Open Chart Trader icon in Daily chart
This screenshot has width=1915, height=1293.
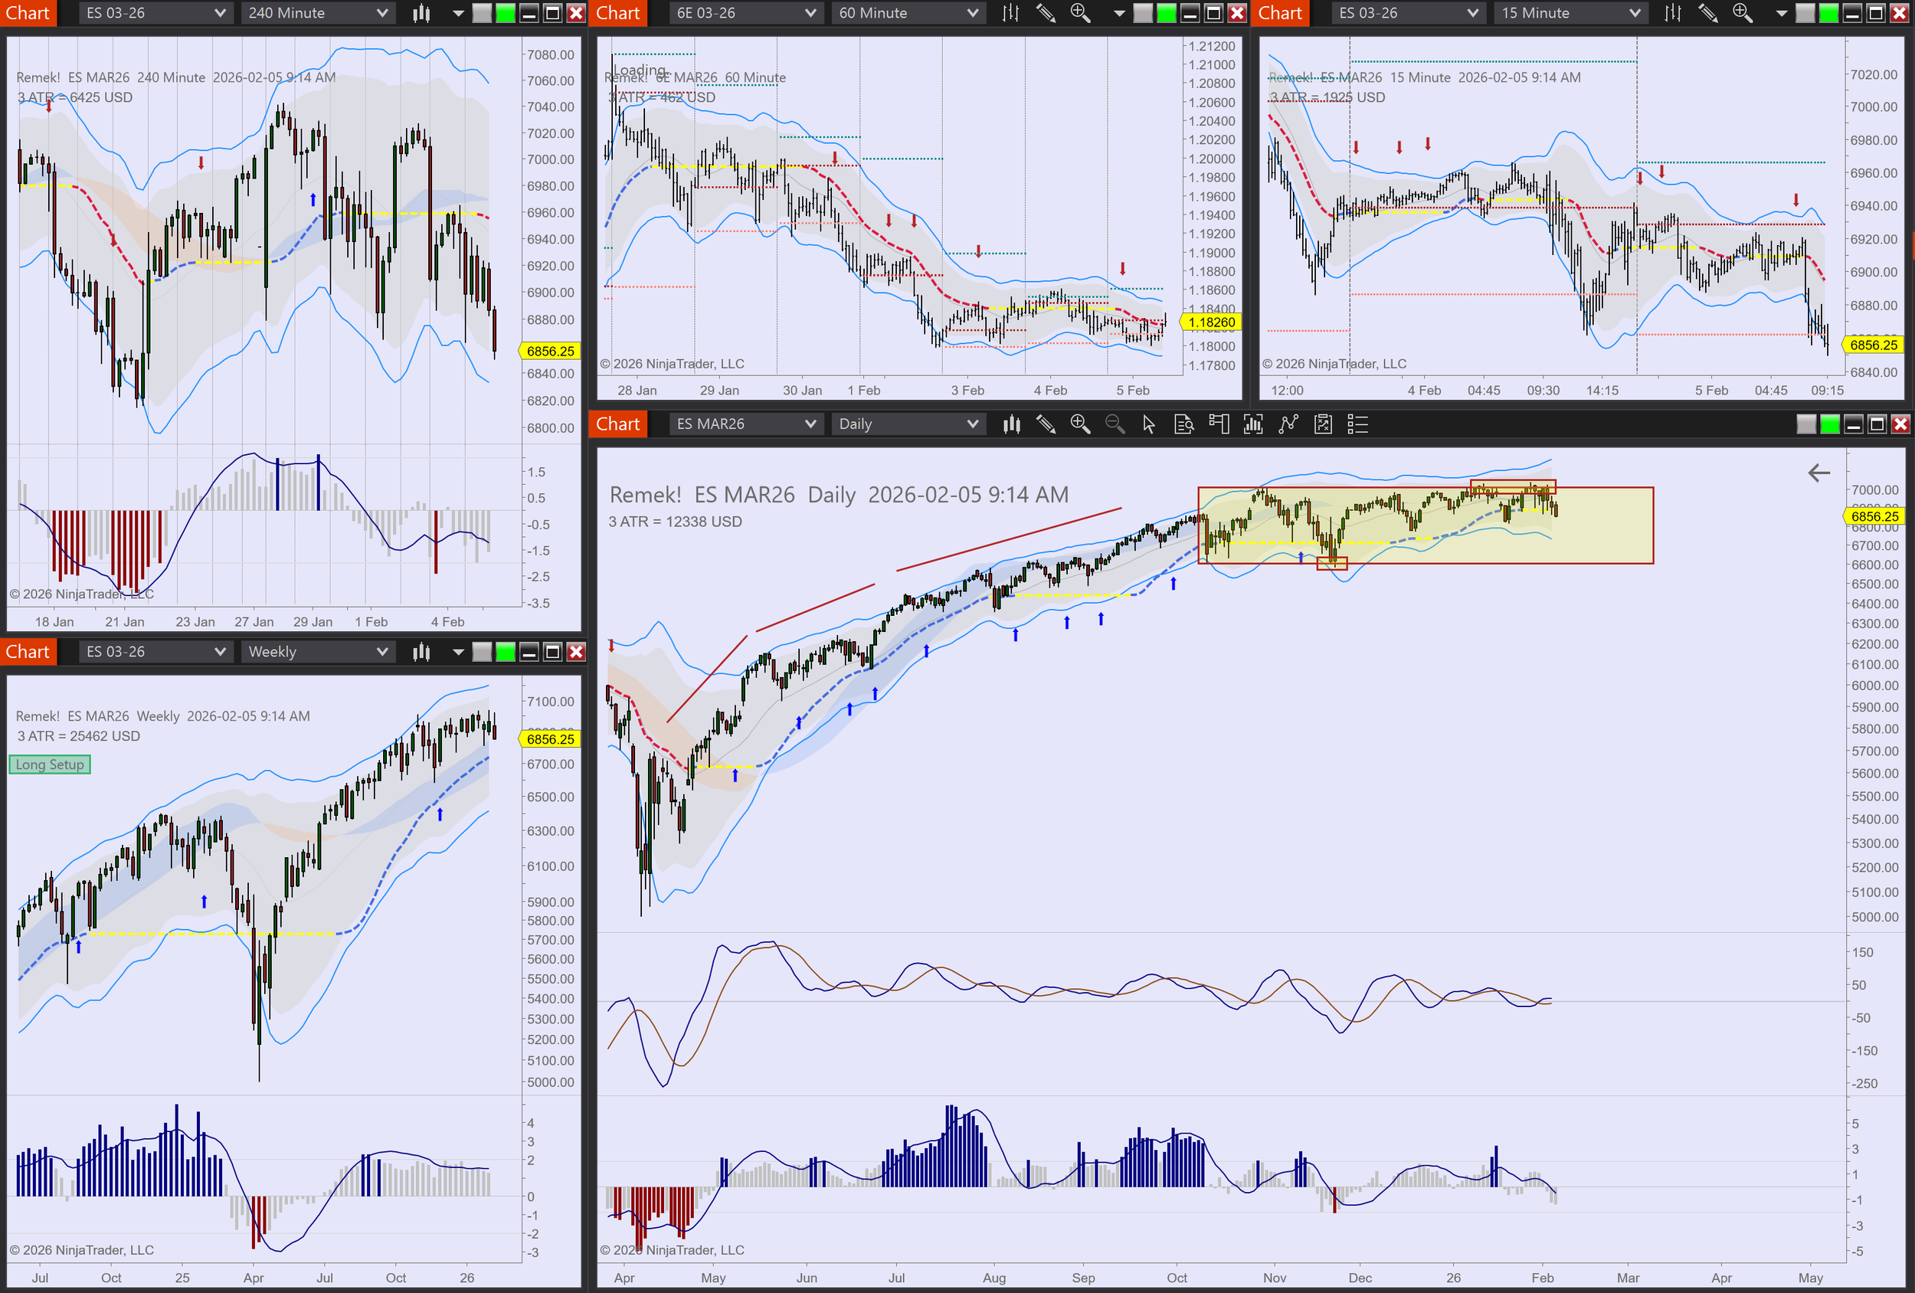point(1219,424)
